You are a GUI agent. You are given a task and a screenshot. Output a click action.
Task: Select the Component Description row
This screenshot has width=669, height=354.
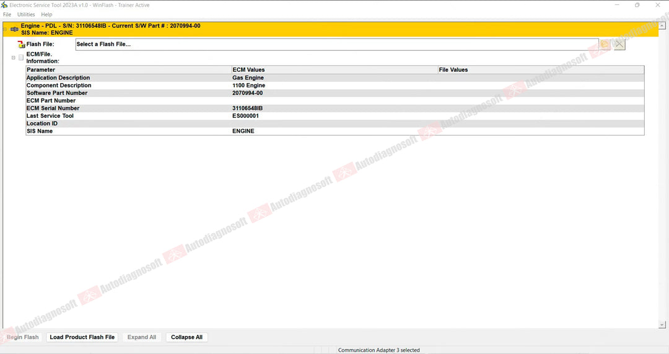pos(335,86)
